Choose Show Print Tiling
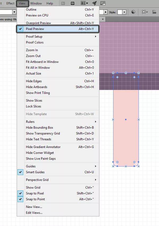159x226 pixels. point(58,93)
